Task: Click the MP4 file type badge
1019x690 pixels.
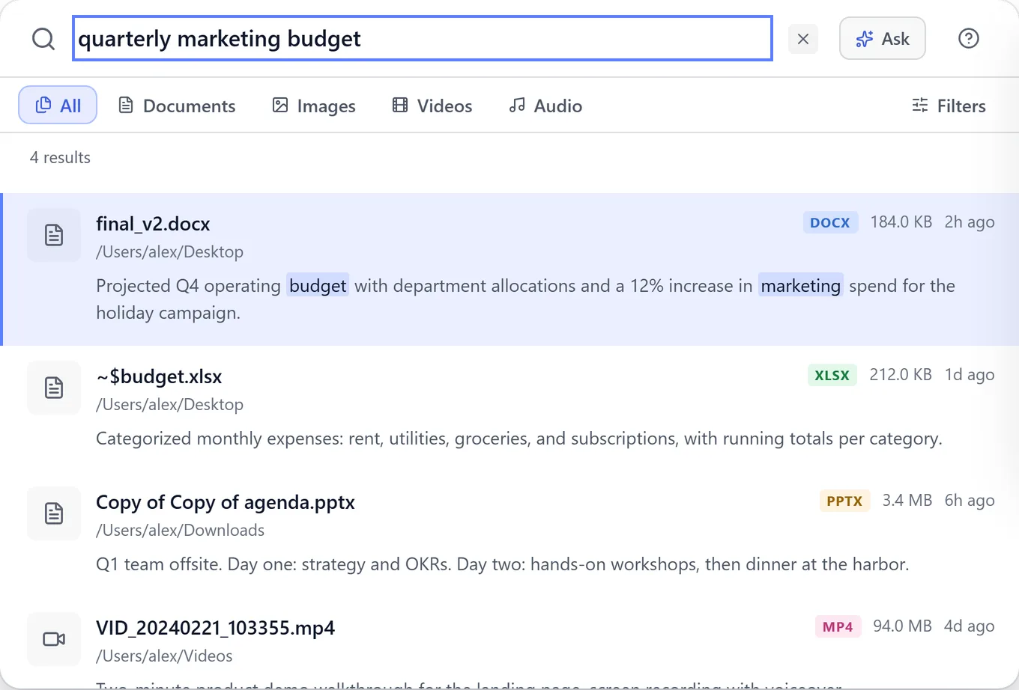Action: (x=838, y=626)
